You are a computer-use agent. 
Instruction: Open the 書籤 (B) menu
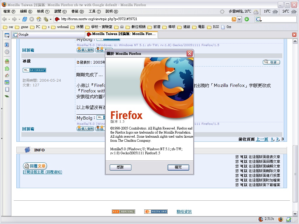77,11
